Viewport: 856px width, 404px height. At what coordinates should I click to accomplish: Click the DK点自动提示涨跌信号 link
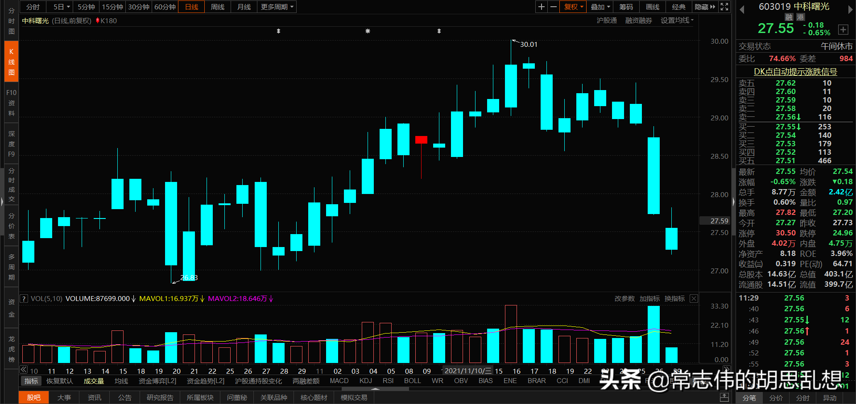[x=796, y=71]
